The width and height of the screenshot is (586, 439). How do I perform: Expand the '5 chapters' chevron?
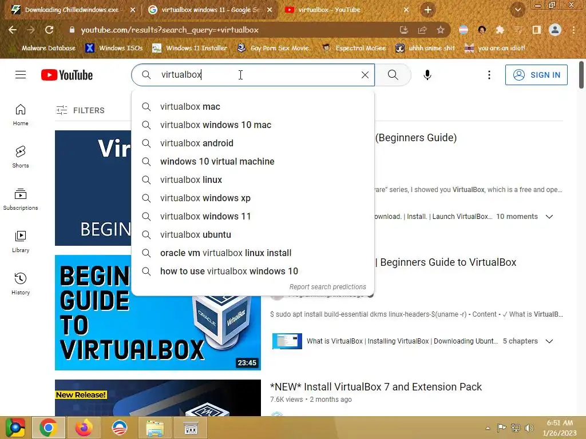pyautogui.click(x=549, y=341)
